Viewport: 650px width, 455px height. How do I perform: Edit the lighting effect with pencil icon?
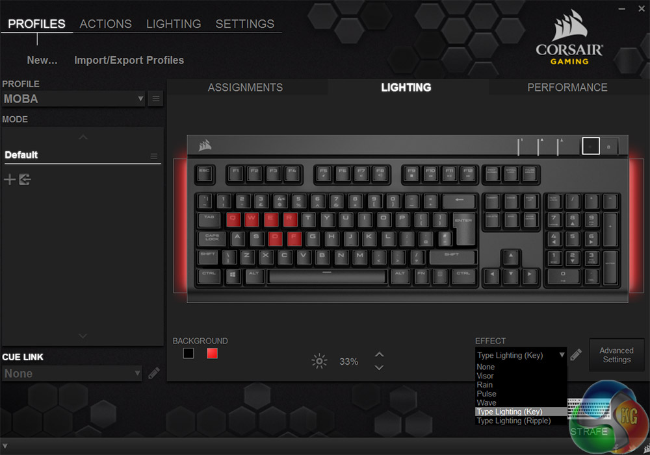[576, 355]
